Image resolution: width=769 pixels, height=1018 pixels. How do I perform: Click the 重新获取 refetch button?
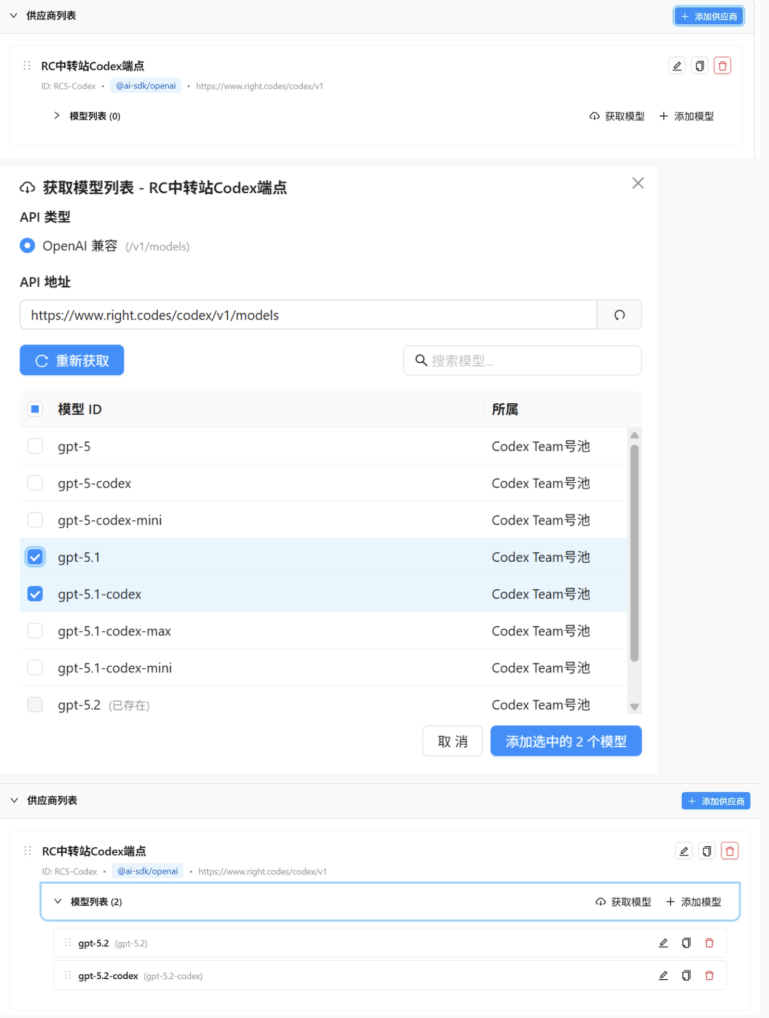(72, 360)
